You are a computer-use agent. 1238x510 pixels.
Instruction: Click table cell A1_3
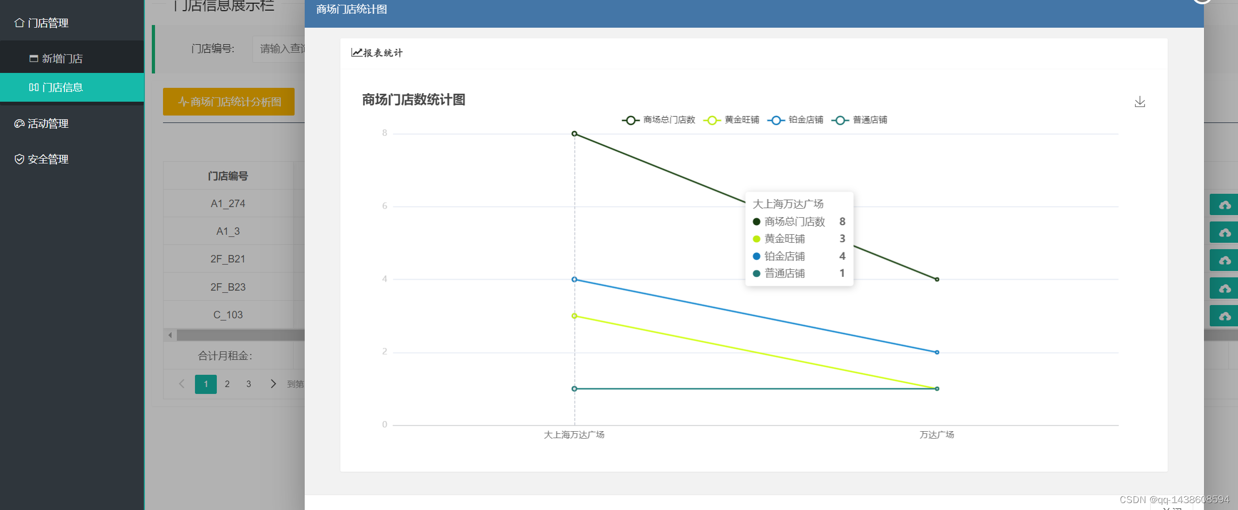pos(228,231)
